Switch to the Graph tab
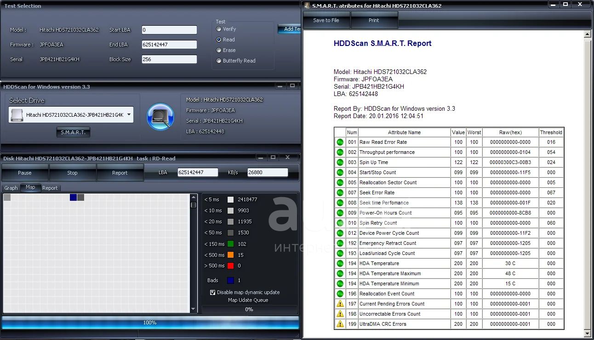The width and height of the screenshot is (594, 340). tap(11, 188)
